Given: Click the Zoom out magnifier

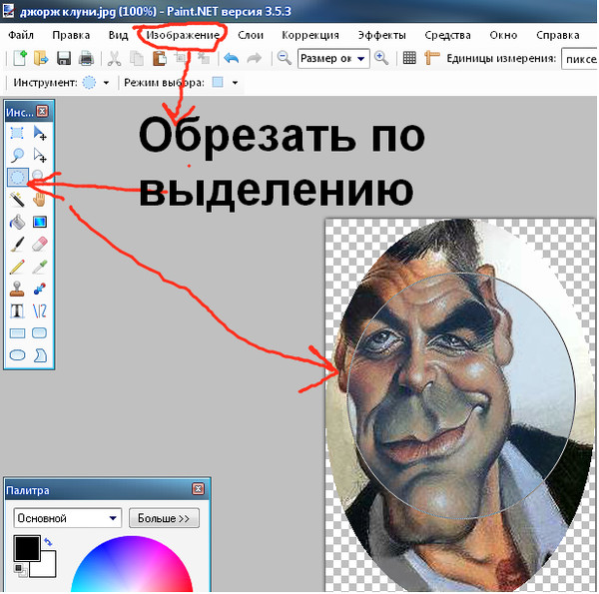Looking at the screenshot, I should (x=284, y=59).
